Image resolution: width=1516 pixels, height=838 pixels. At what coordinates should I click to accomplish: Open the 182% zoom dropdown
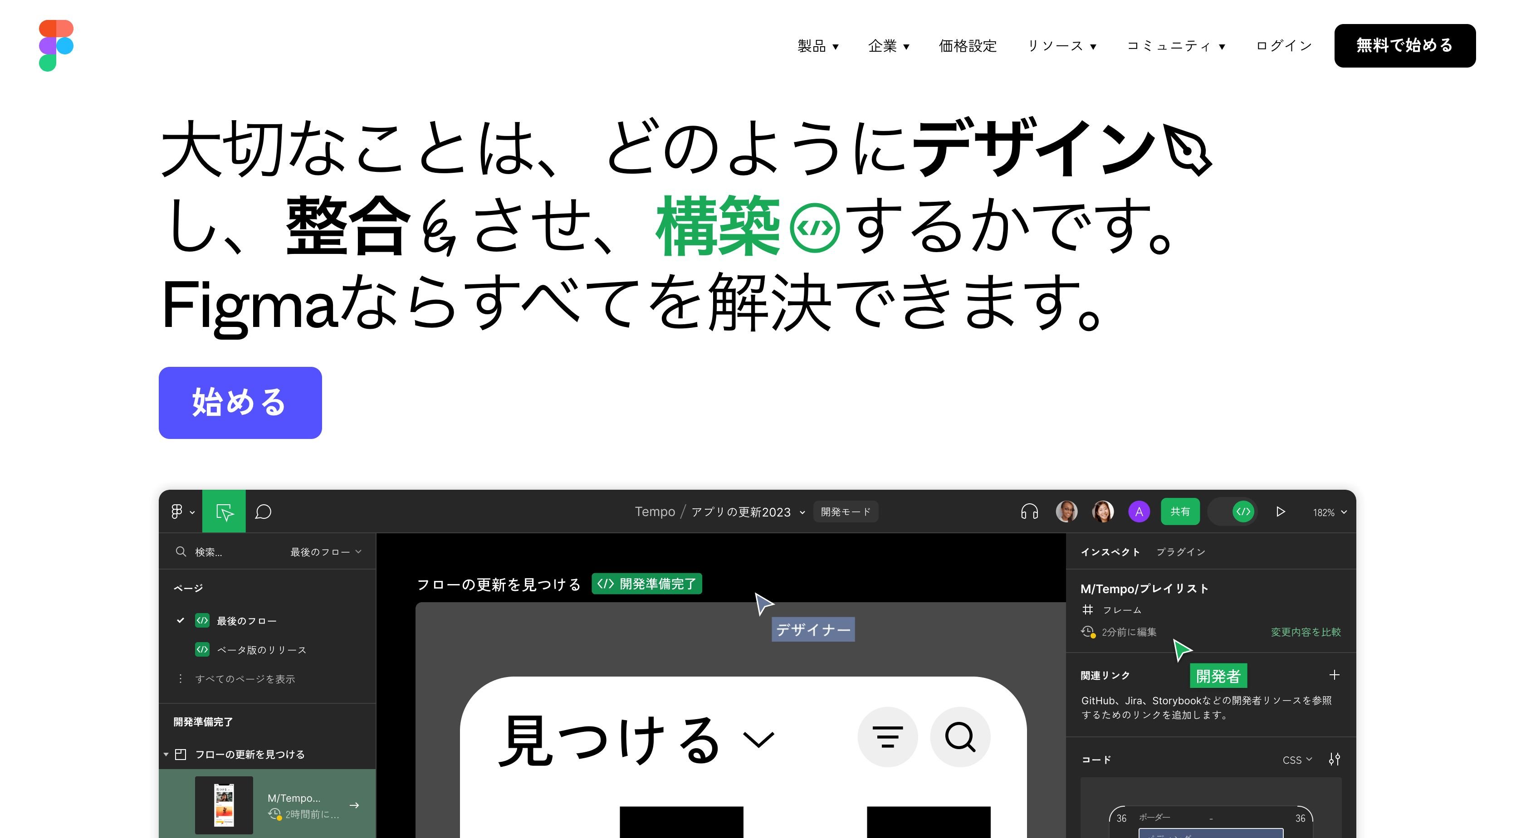click(1330, 512)
